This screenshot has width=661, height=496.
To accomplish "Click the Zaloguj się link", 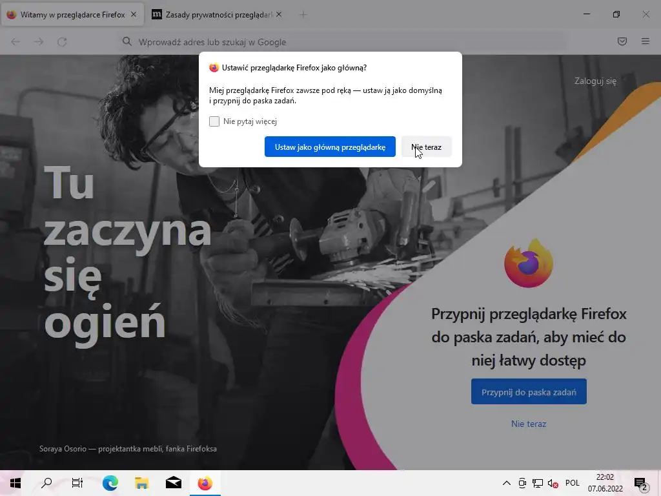I will [595, 81].
